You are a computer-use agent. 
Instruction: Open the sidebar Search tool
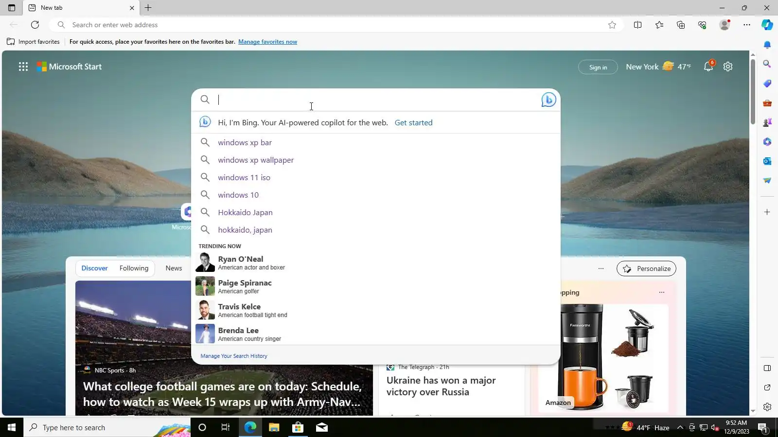[767, 64]
